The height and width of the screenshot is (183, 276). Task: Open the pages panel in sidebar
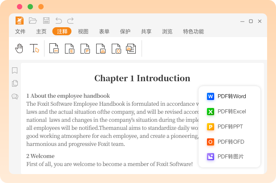15,83
